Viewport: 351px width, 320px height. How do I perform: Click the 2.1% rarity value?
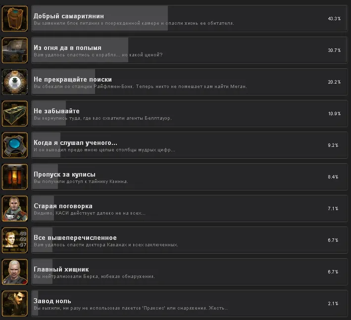pyautogui.click(x=333, y=304)
